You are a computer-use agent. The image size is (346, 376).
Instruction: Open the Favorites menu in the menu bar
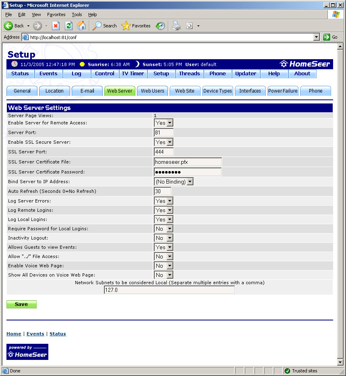[x=56, y=14]
